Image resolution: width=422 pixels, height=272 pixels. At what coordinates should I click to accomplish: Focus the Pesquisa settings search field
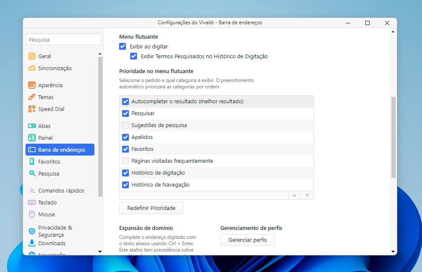(63, 40)
